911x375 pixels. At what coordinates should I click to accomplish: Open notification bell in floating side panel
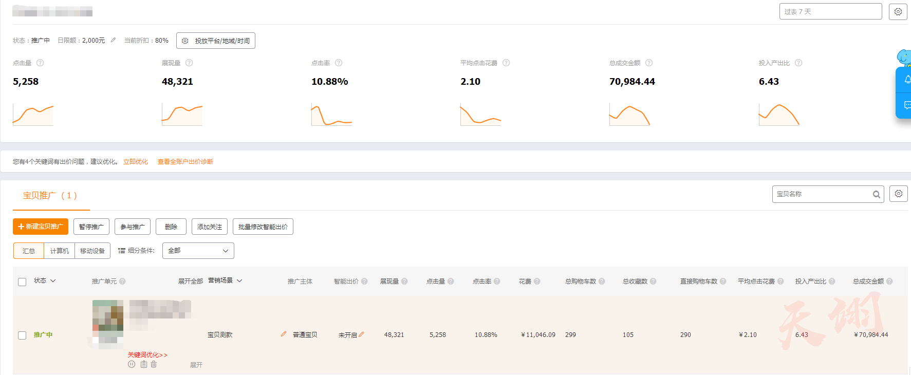click(906, 79)
